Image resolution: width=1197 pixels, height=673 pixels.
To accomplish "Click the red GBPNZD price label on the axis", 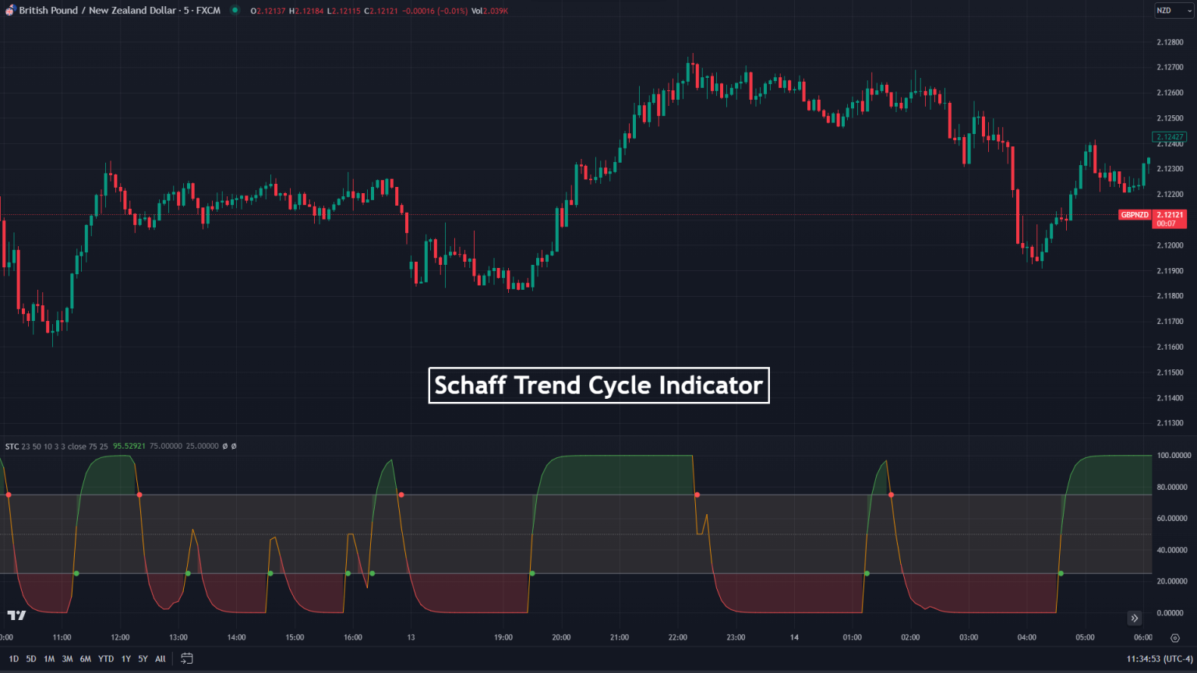I will click(x=1134, y=215).
